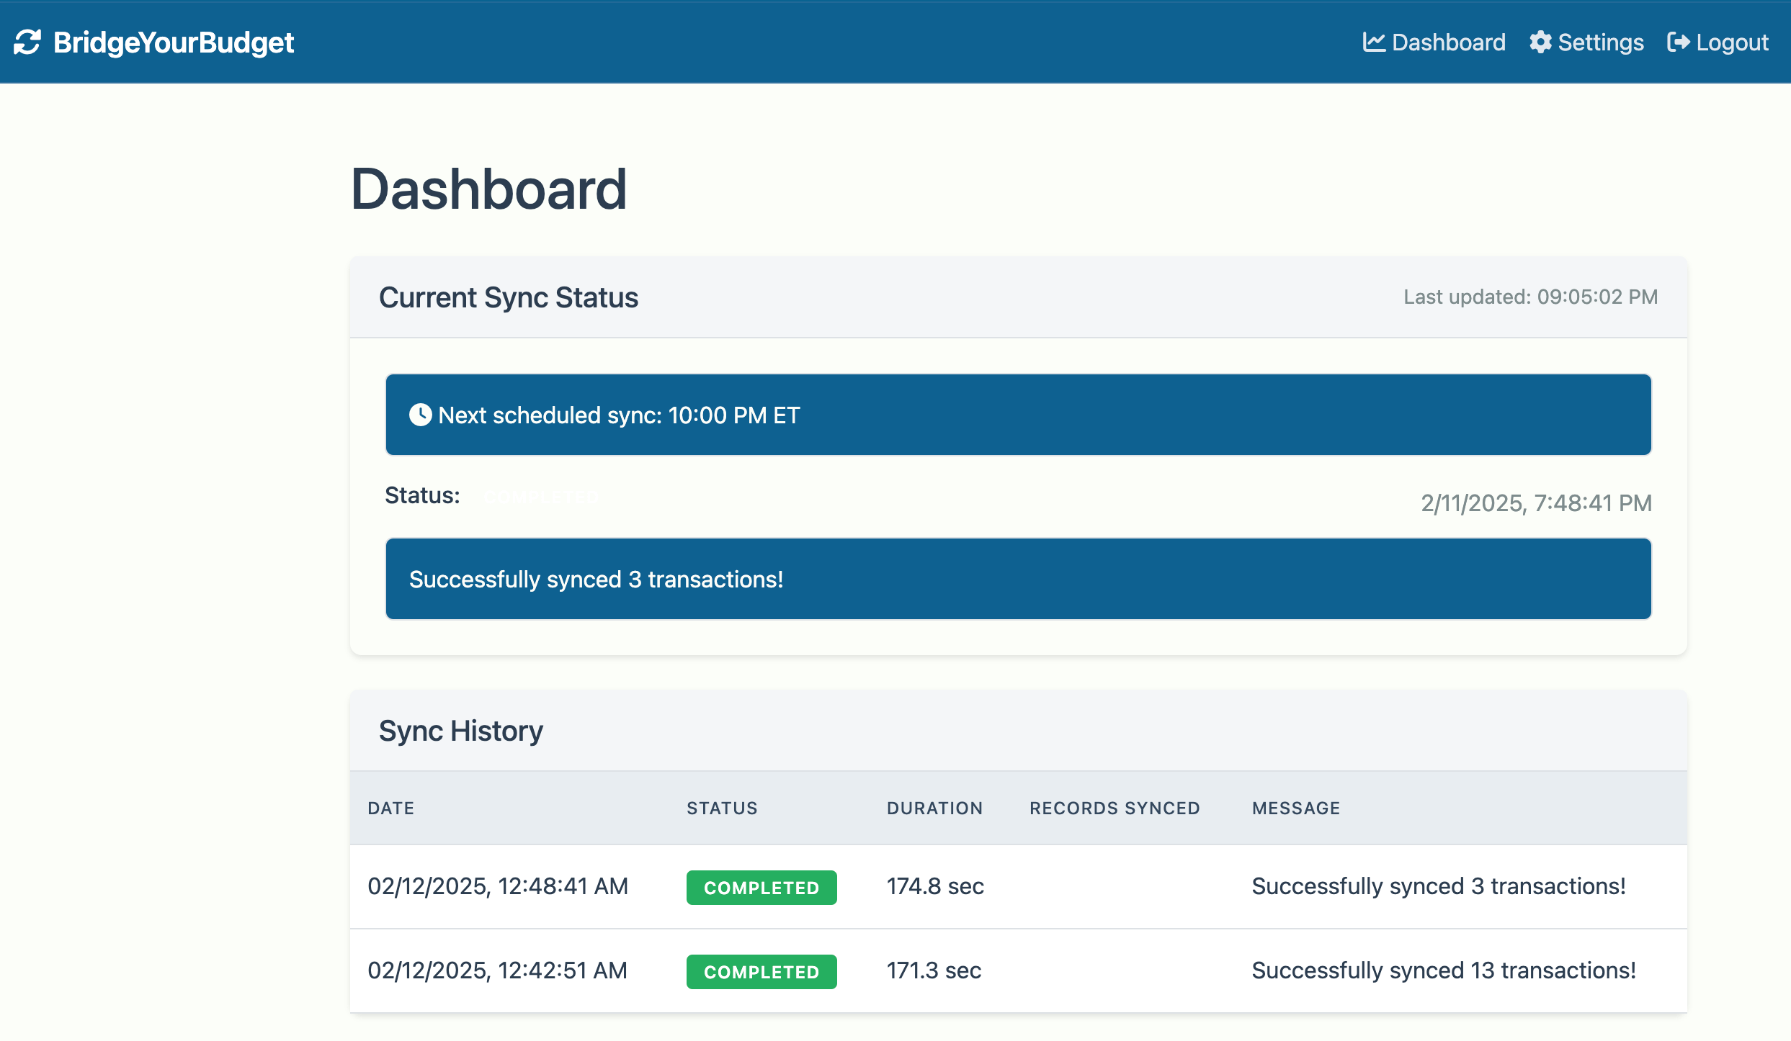The height and width of the screenshot is (1041, 1791).
Task: Click the '171.3 sec' duration cell
Action: coord(934,970)
